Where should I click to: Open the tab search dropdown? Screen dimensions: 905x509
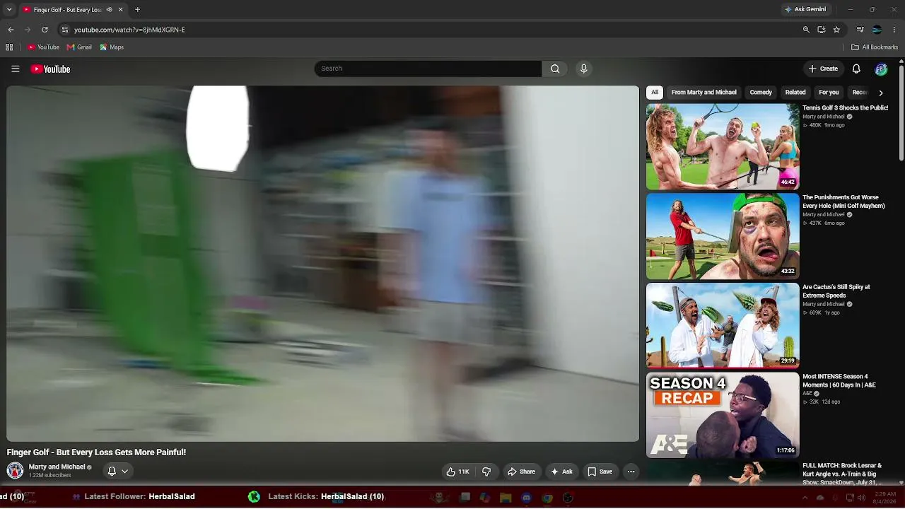9,10
